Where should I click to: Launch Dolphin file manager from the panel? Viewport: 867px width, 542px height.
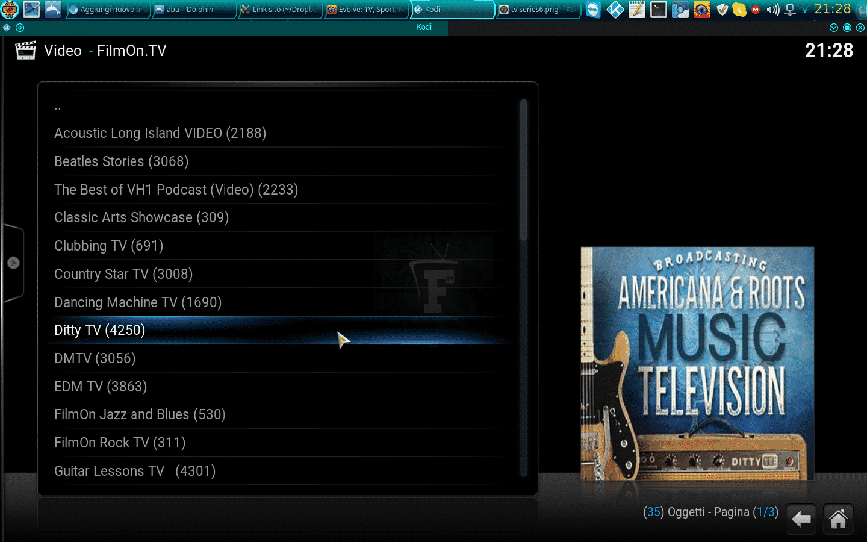tap(53, 9)
